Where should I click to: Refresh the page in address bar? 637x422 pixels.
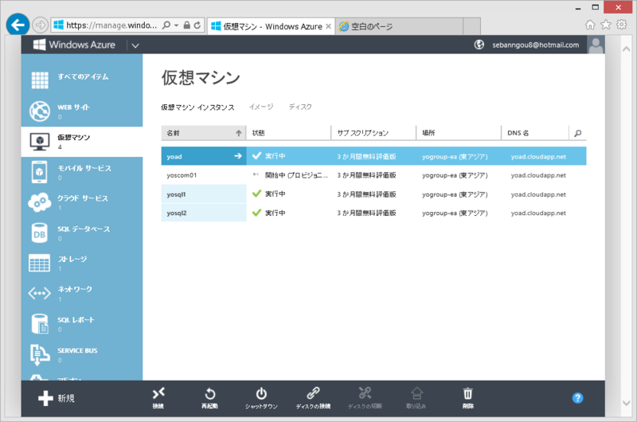[197, 25]
